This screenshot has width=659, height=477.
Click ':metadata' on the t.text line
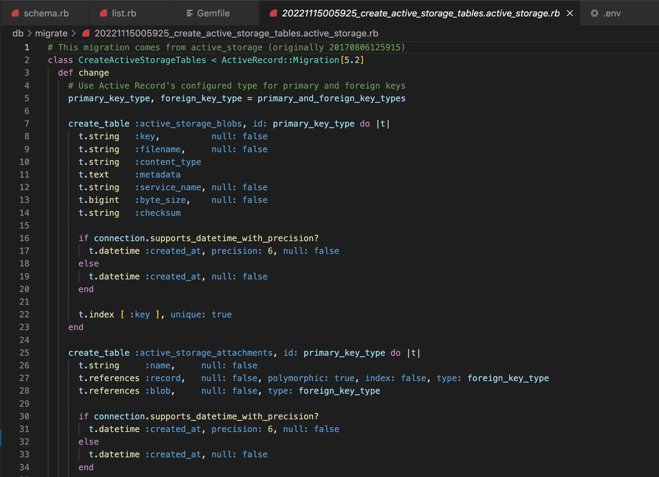point(158,175)
